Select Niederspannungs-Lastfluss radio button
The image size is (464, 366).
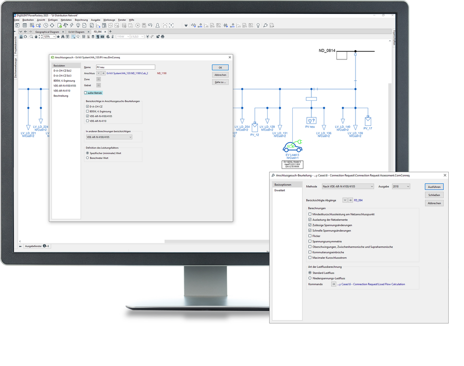point(310,278)
